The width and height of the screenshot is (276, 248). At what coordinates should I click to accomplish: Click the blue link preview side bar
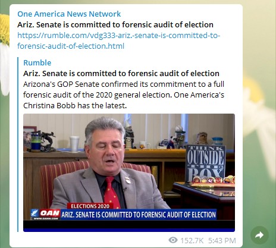pos(18,145)
